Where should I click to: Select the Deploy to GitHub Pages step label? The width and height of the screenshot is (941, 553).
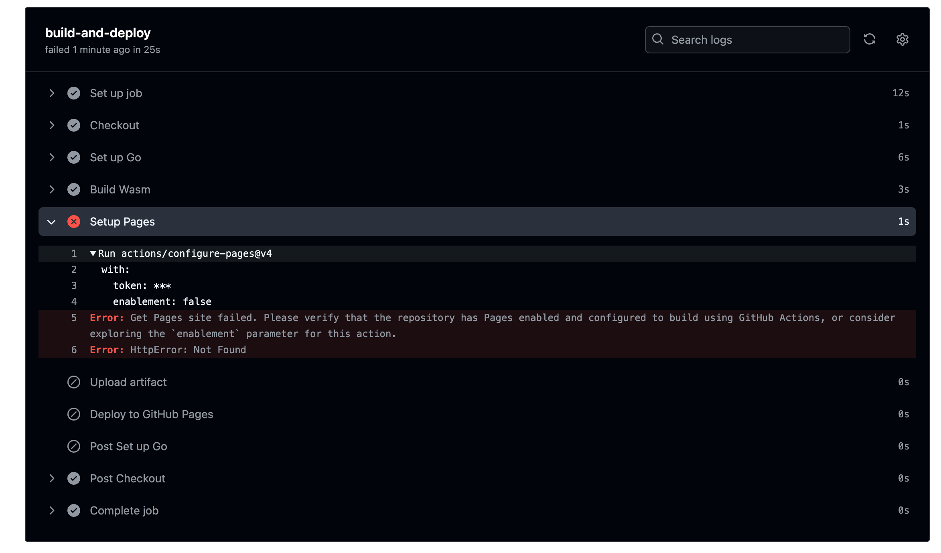tap(152, 414)
